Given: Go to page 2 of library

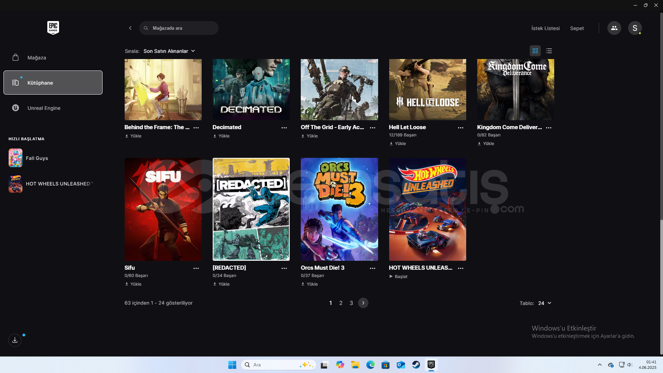Looking at the screenshot, I should coord(341,303).
